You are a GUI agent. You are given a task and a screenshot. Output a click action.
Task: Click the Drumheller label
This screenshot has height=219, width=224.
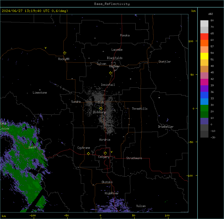[x=166, y=127]
